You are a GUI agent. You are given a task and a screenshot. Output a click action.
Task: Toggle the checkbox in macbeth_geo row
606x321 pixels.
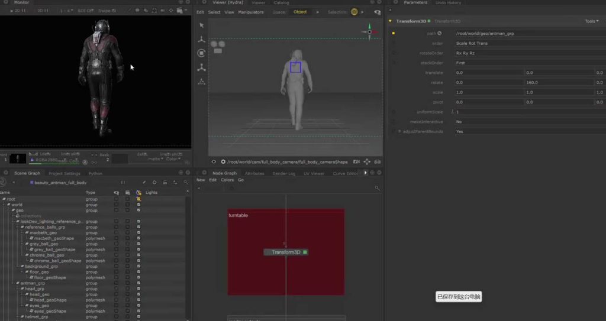tap(138, 233)
